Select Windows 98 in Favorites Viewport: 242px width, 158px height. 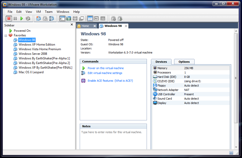(27, 40)
